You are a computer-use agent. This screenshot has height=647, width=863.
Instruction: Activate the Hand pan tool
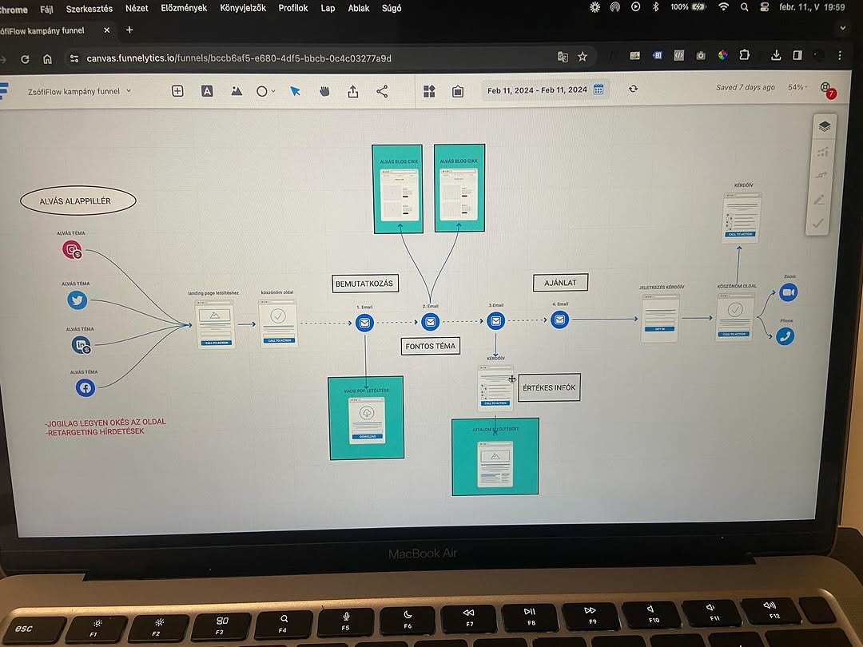click(x=324, y=91)
